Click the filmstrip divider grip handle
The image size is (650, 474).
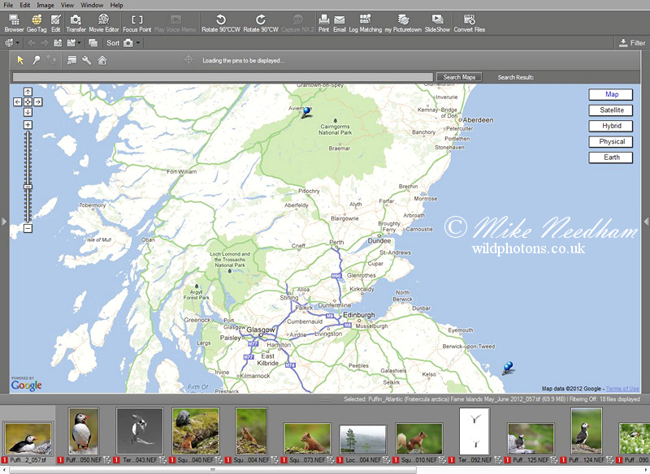coord(325,399)
